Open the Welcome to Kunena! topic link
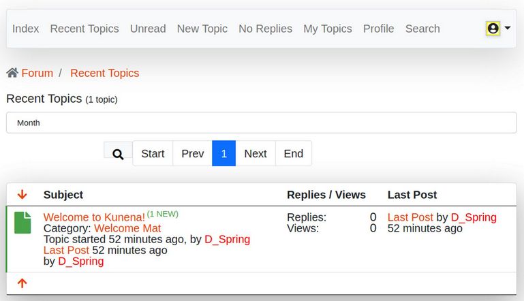The height and width of the screenshot is (301, 524). pos(94,217)
